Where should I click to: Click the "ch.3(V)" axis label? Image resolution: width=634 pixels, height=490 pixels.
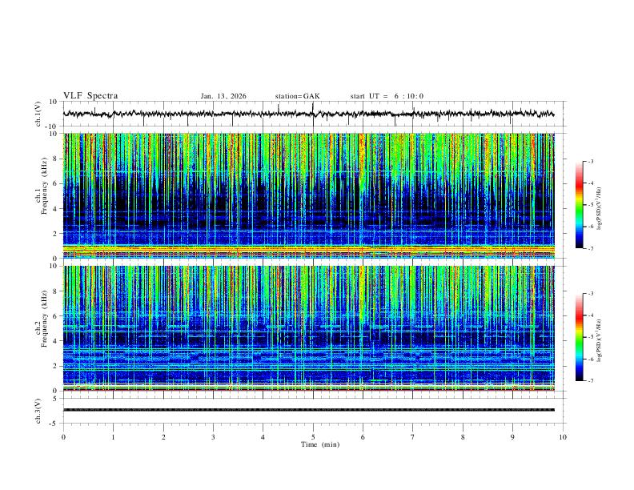point(38,411)
